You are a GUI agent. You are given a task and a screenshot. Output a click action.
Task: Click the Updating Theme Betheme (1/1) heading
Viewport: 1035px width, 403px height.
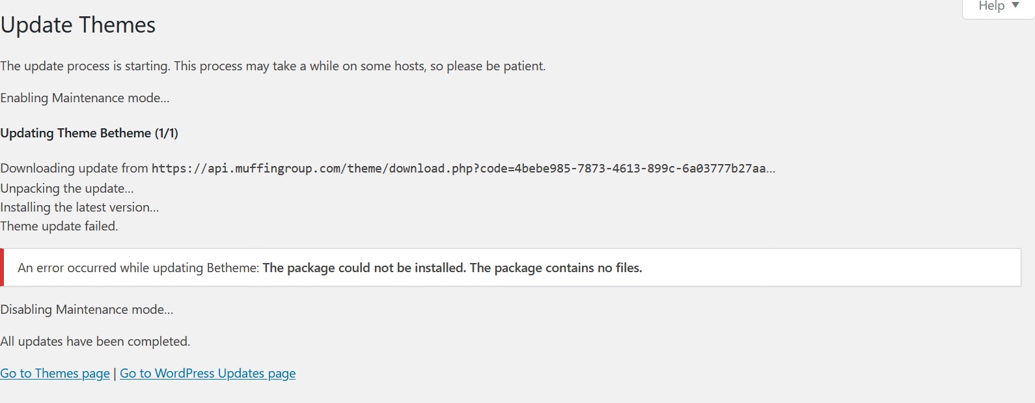click(x=89, y=133)
